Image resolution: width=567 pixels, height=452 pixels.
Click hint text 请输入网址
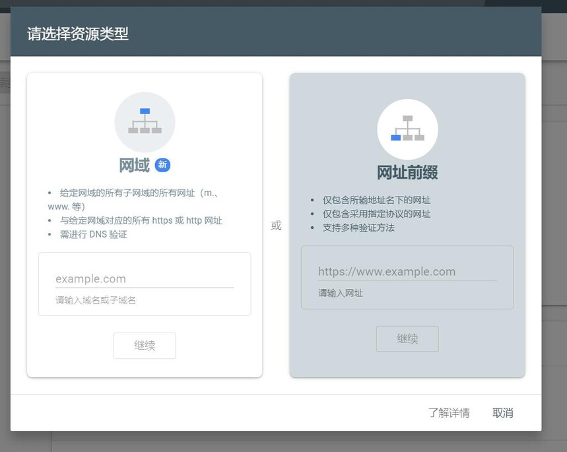pyautogui.click(x=341, y=293)
